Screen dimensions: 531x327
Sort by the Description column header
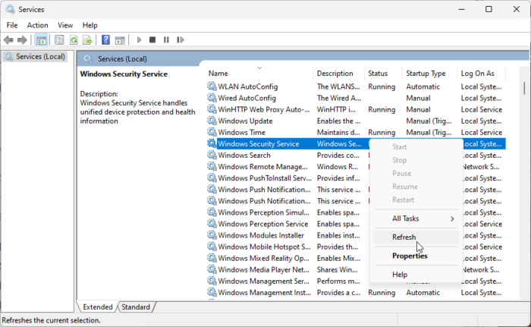[x=338, y=73]
